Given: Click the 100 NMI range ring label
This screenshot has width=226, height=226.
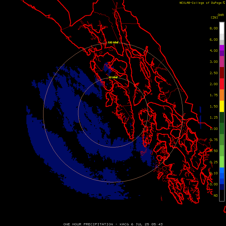Looking at the screenshot, I should pyautogui.click(x=113, y=42).
